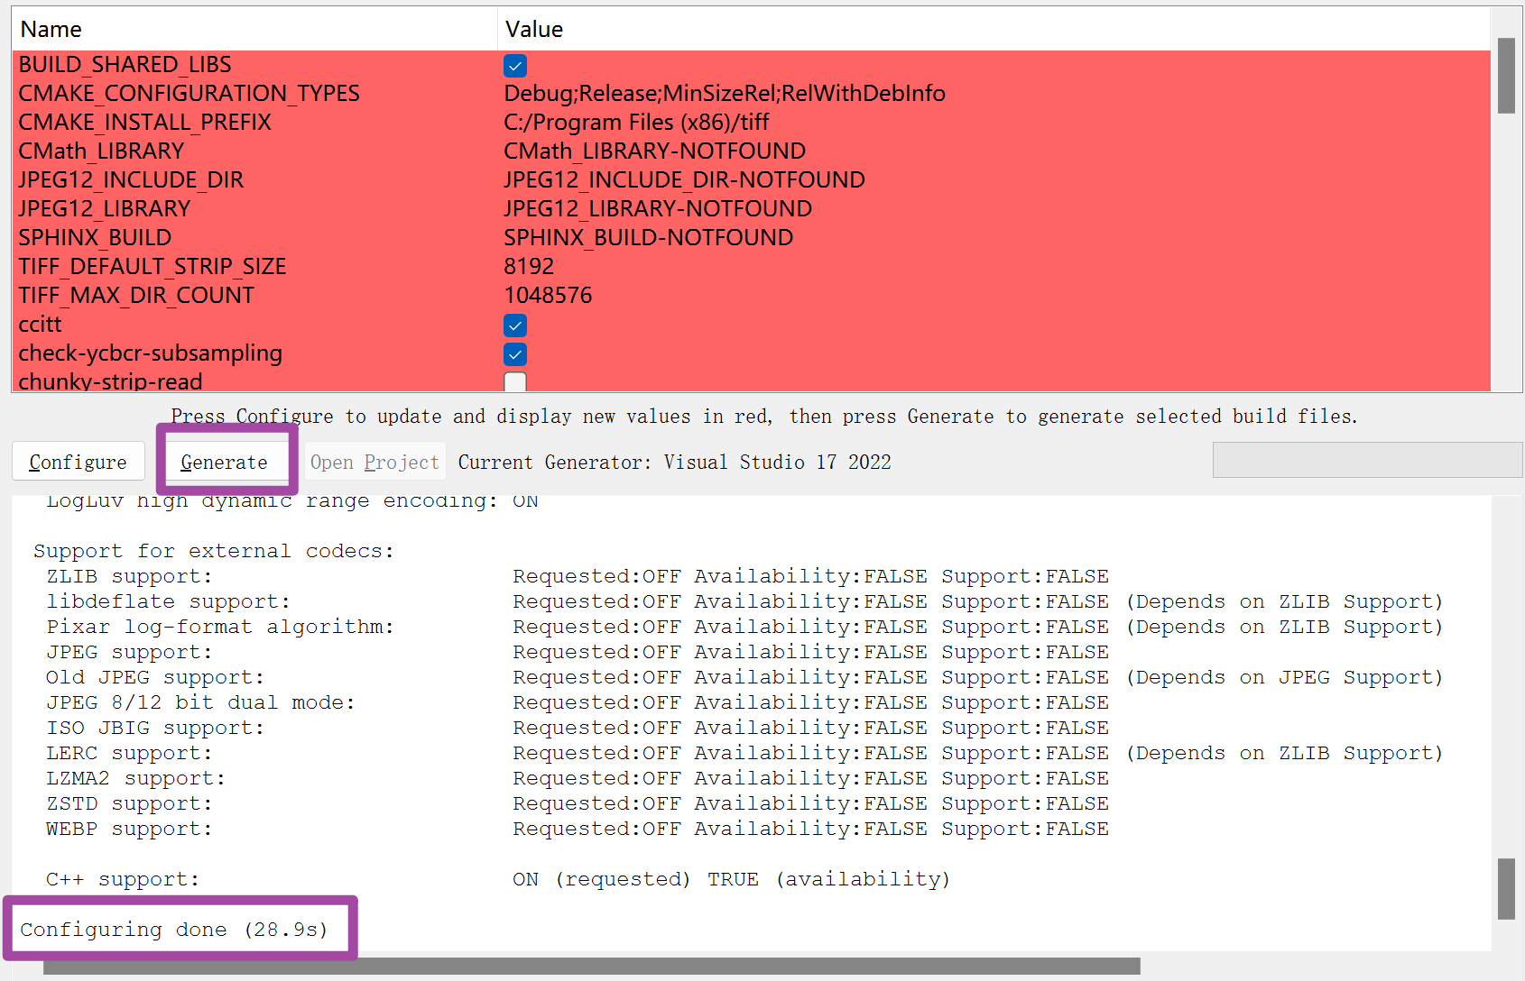The width and height of the screenshot is (1525, 981).
Task: Select the SPHINX_BUILD-NOTFOUND value
Action: tap(648, 237)
